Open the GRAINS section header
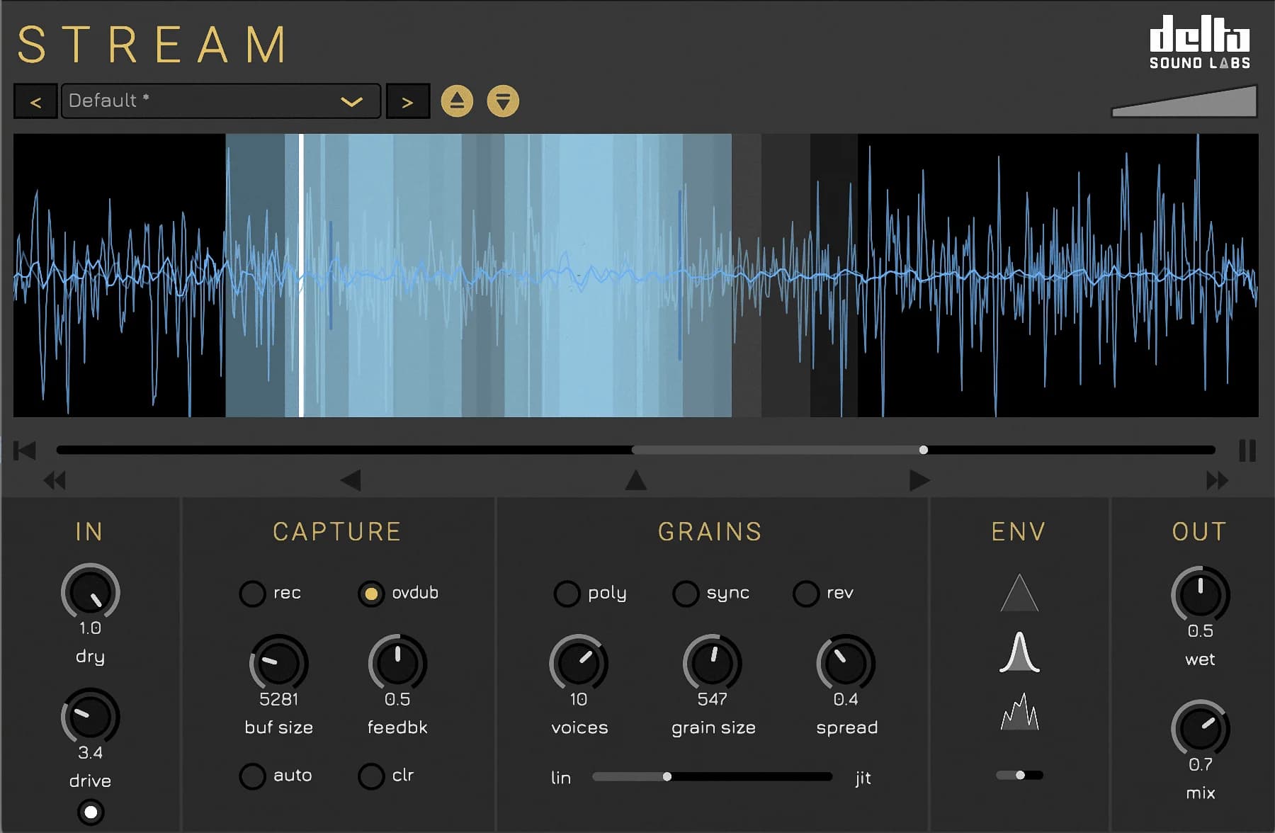Viewport: 1275px width, 833px height. coord(710,531)
